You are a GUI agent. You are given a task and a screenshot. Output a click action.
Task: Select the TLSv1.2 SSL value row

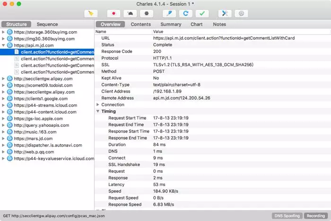203,65
